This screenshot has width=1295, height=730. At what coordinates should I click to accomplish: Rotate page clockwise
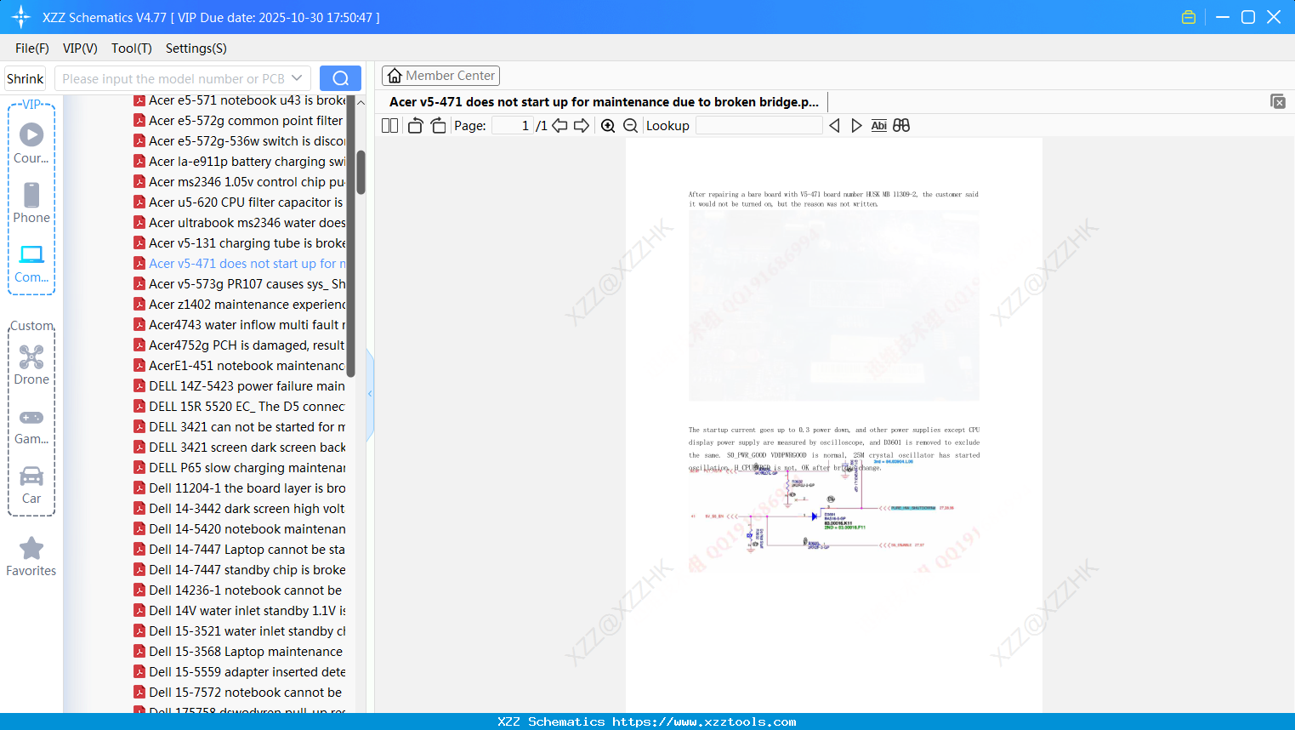(438, 126)
